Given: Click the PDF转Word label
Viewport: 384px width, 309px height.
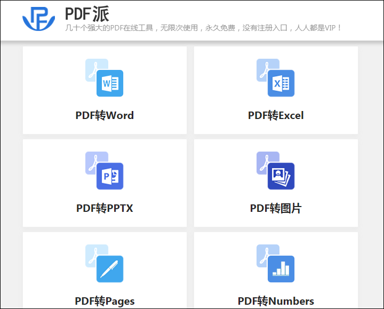Looking at the screenshot, I should [105, 115].
